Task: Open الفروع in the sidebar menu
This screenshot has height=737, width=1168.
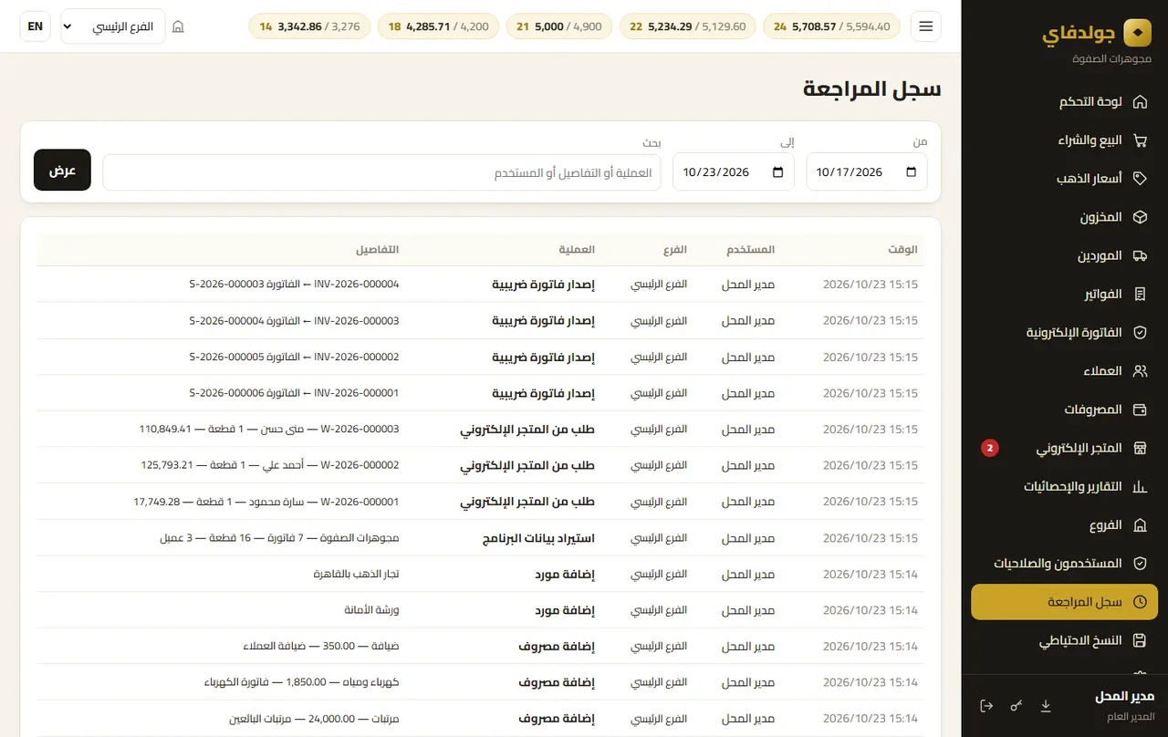Action: click(1064, 525)
